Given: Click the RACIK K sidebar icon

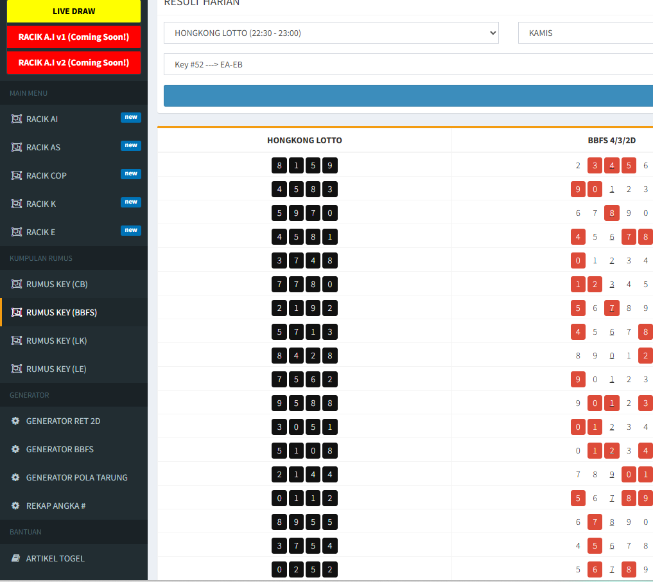Looking at the screenshot, I should (16, 204).
